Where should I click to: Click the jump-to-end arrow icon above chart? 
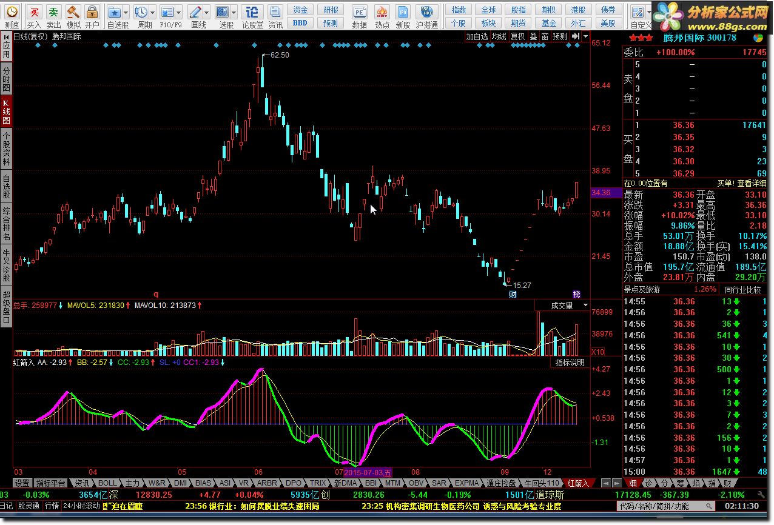[575, 36]
